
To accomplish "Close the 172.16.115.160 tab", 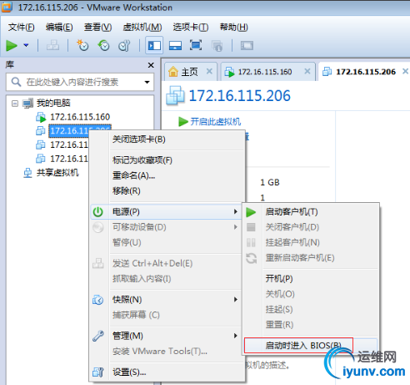I will pyautogui.click(x=307, y=72).
